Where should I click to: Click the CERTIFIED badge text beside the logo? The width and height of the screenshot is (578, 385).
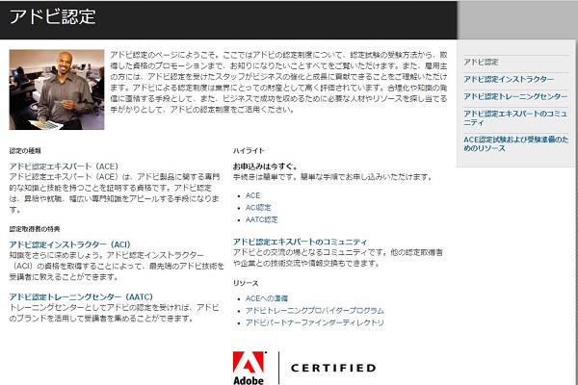click(x=333, y=368)
